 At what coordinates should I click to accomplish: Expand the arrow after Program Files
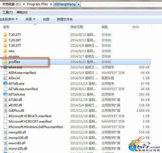coord(51,4)
